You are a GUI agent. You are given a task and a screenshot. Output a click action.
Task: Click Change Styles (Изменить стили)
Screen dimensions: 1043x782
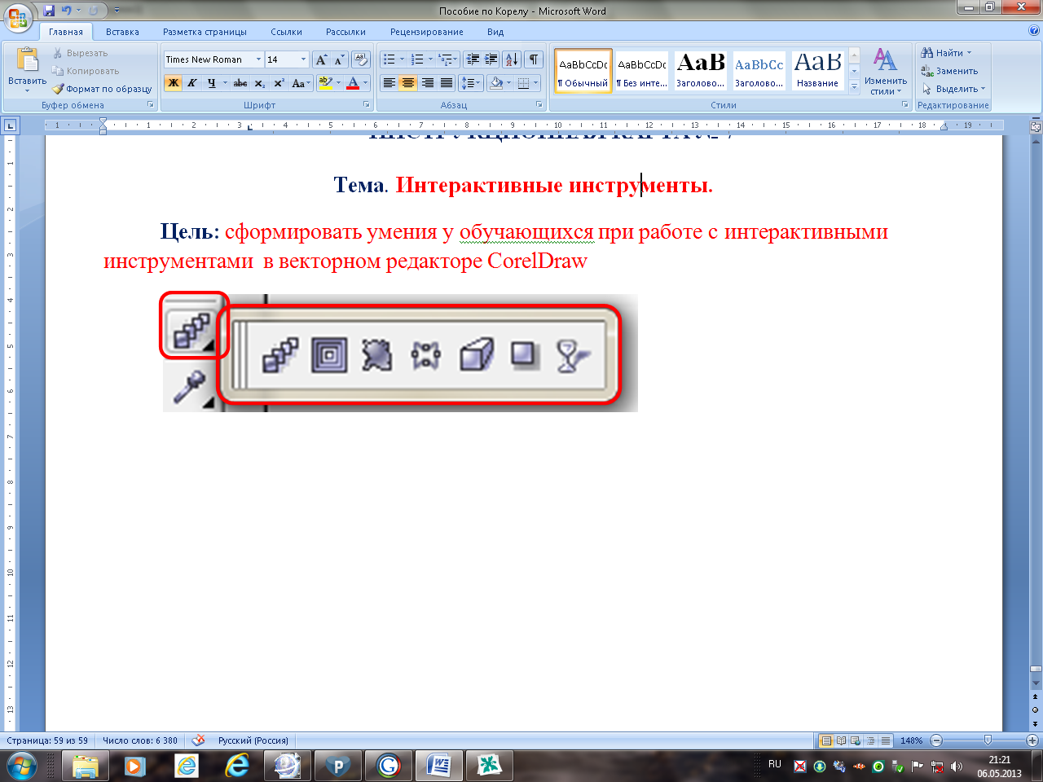pos(886,72)
